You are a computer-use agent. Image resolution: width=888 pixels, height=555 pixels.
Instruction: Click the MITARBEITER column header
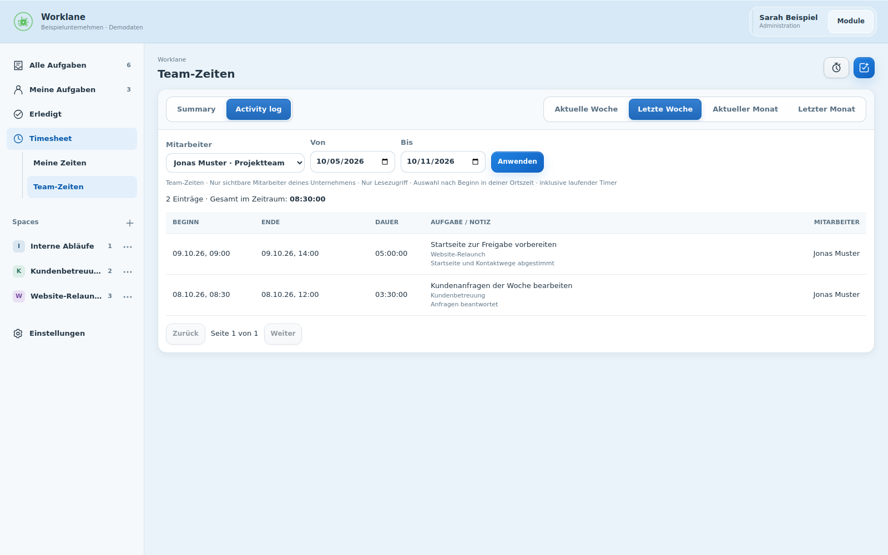click(837, 223)
